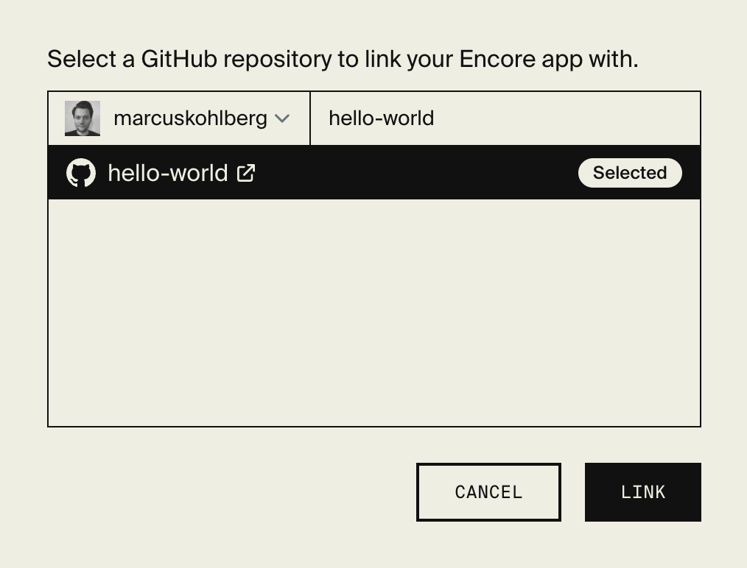This screenshot has width=747, height=568.
Task: Expand the marcuskohlberg account chevron
Action: point(282,118)
